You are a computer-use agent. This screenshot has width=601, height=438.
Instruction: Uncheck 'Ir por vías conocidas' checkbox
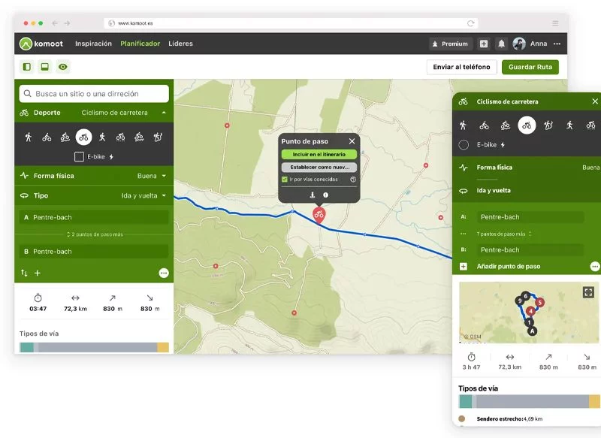(x=285, y=180)
